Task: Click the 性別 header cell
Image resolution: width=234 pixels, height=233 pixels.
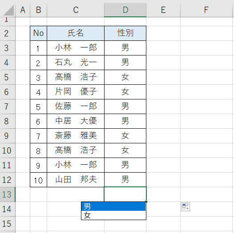Action: [125, 33]
